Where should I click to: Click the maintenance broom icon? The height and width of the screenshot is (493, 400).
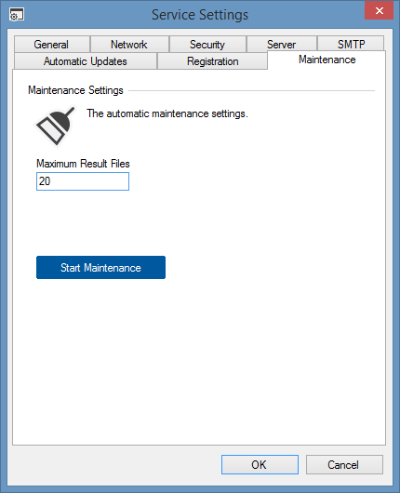(x=55, y=127)
